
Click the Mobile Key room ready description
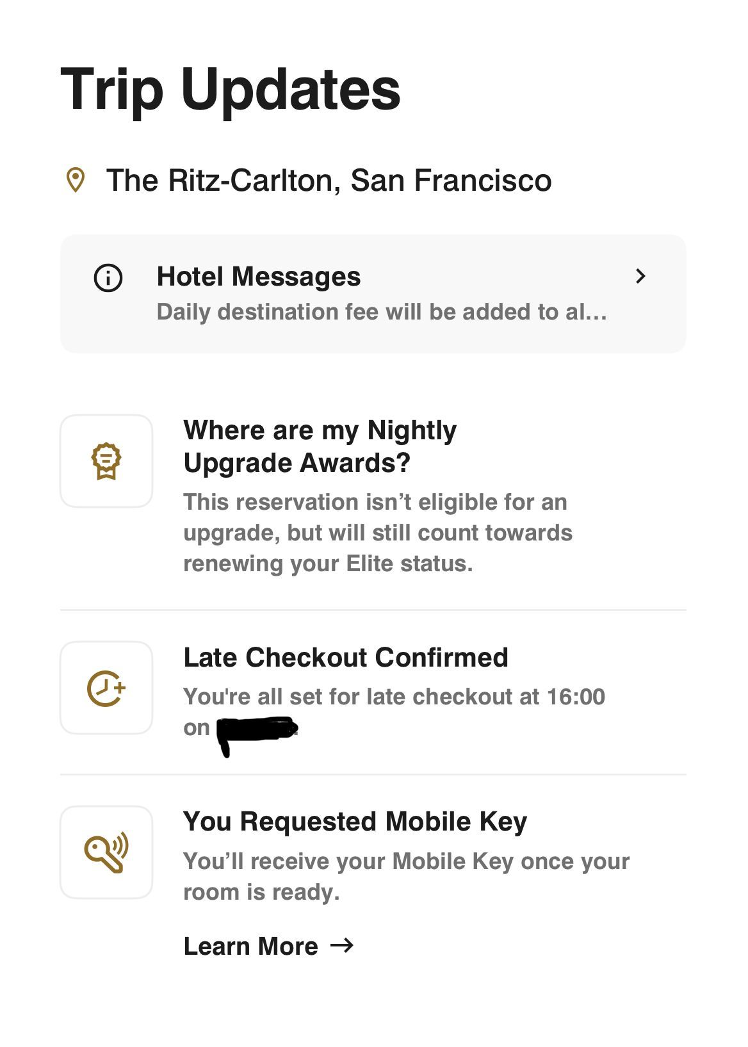click(407, 876)
